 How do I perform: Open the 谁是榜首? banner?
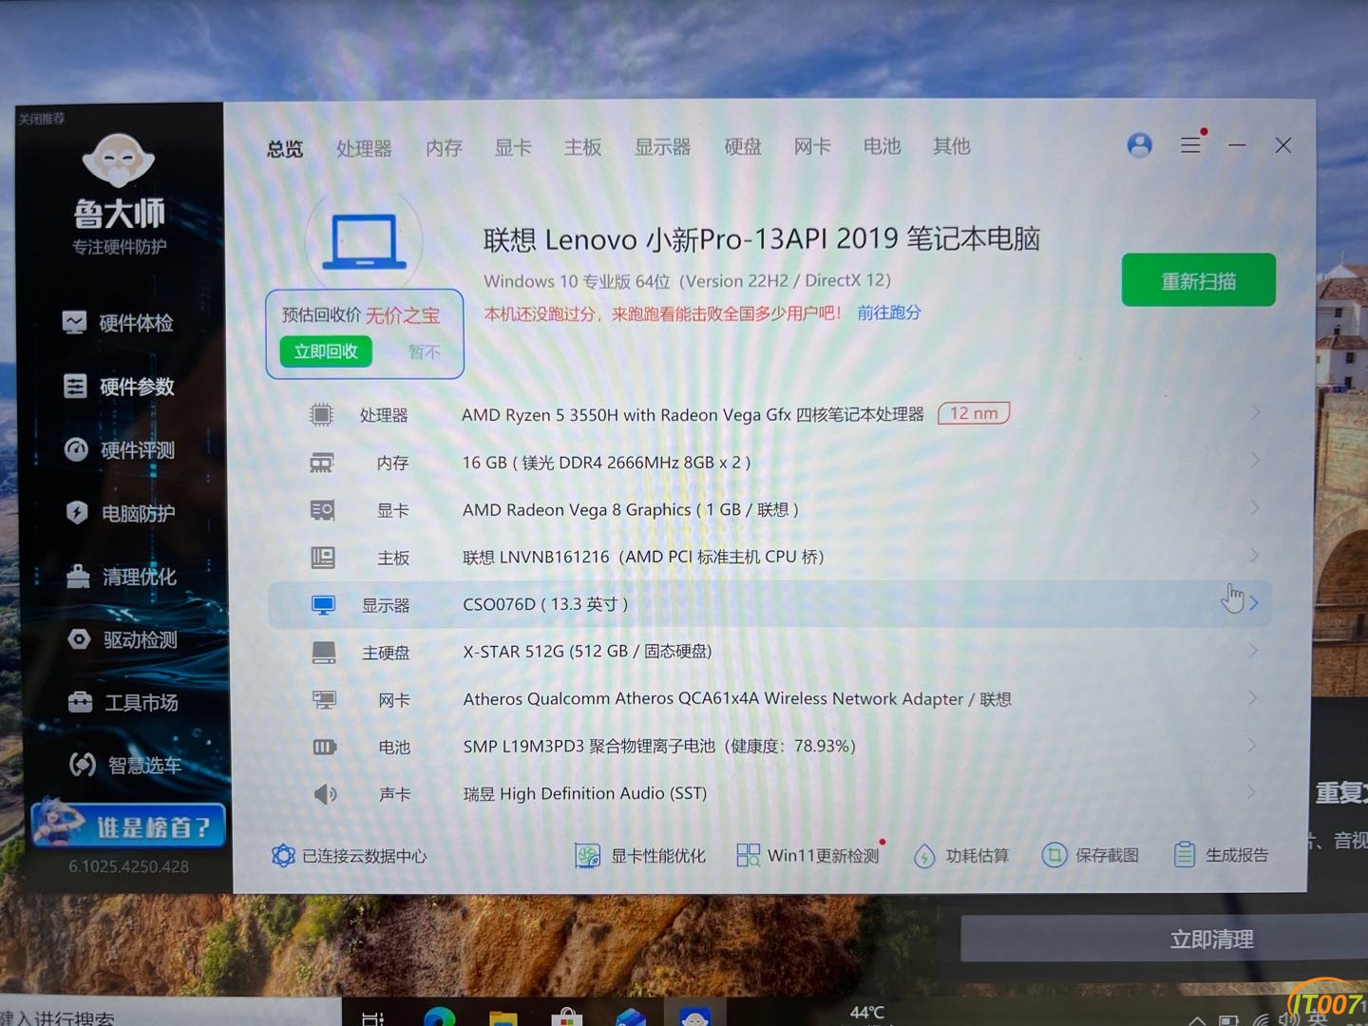pyautogui.click(x=128, y=826)
